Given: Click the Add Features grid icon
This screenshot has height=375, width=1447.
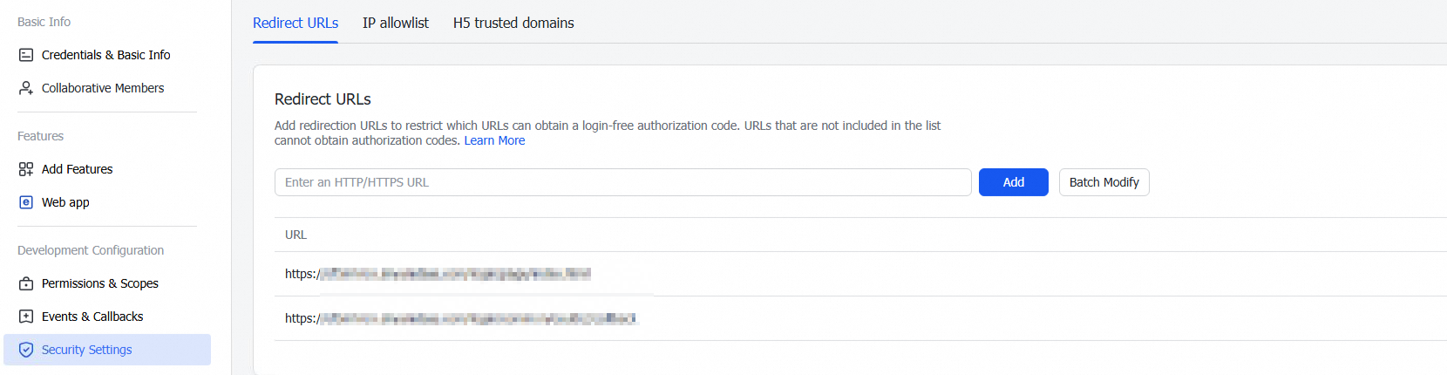Looking at the screenshot, I should coord(26,169).
